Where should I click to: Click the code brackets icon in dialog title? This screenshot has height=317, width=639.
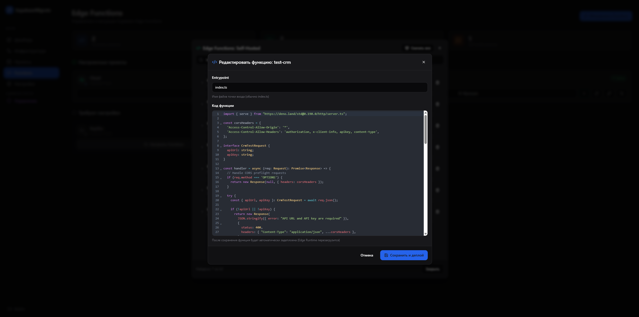pos(215,62)
